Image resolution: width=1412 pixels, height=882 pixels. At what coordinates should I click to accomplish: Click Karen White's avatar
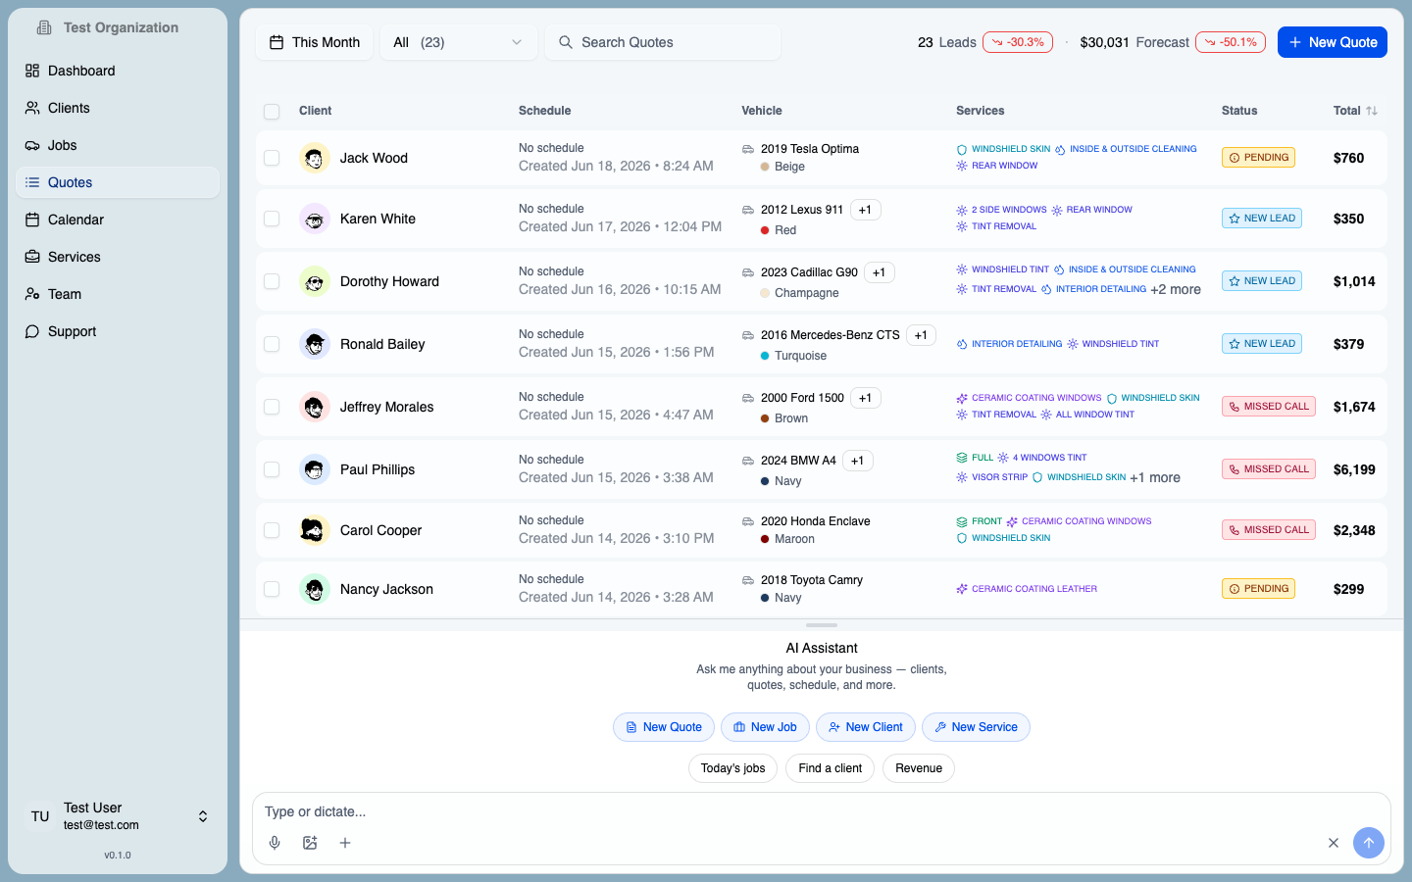314,219
